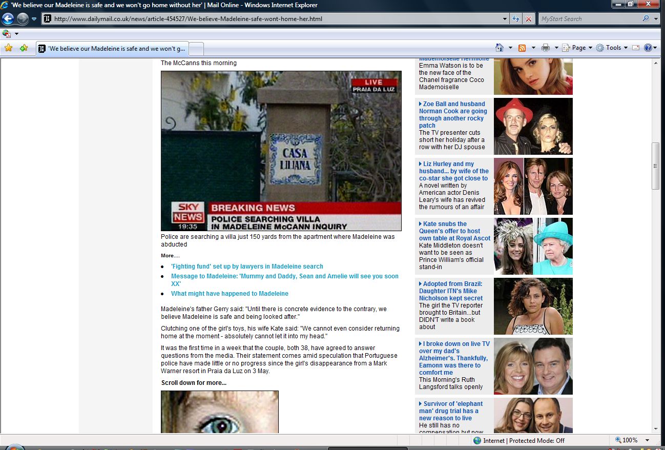
Task: Click the Print icon
Action: [x=545, y=48]
